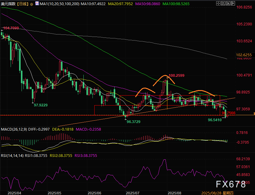
Task: Open MA1(10,20,50,100,200) indicator settings
Action: [57, 4]
